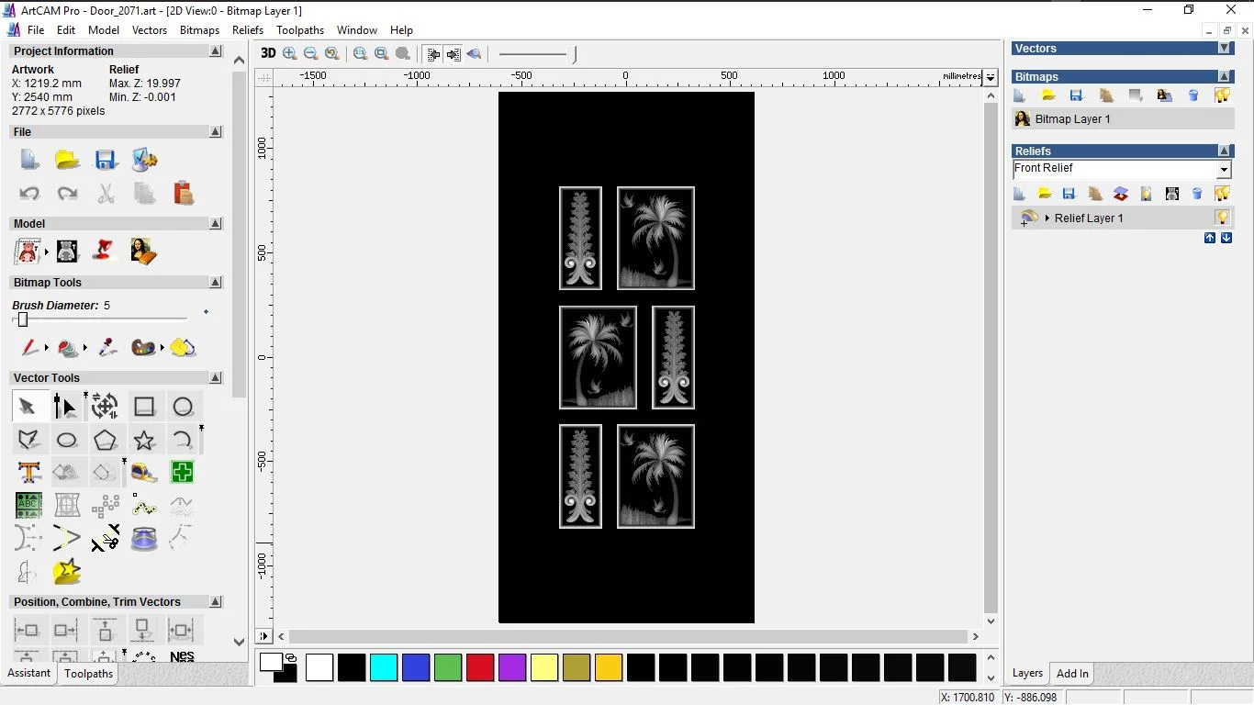Viewport: 1254px width, 705px height.
Task: Open the Vector Text tool
Action: [x=29, y=473]
